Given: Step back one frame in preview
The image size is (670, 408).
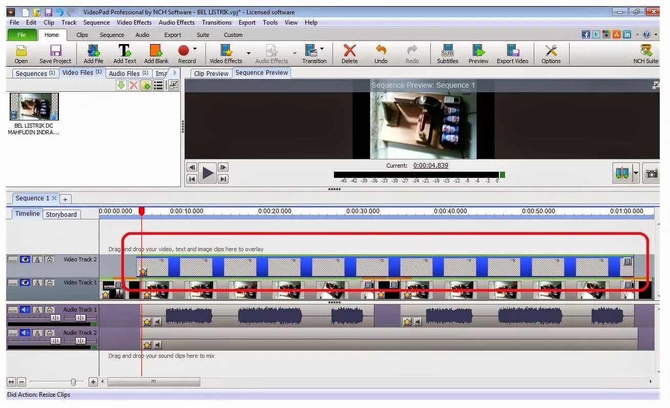Looking at the screenshot, I should (x=192, y=167).
